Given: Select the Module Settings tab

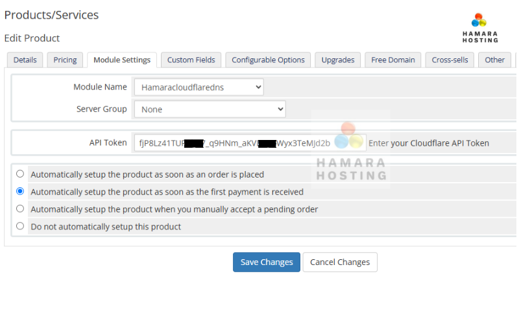Looking at the screenshot, I should [x=122, y=60].
